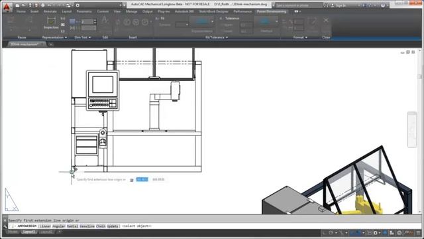Click the ribbon minimize toggle next to tabs
424x239 pixels.
click(297, 11)
